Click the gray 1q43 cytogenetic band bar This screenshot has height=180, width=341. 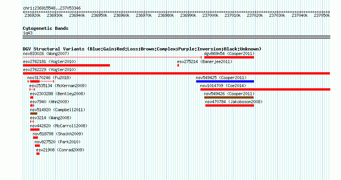(176, 37)
